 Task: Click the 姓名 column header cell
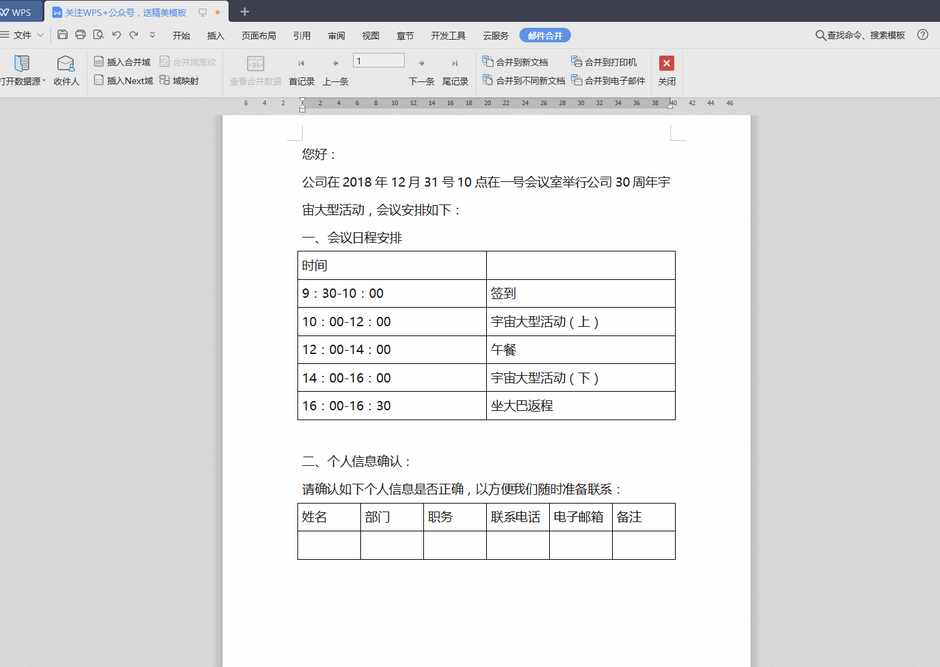pos(329,517)
